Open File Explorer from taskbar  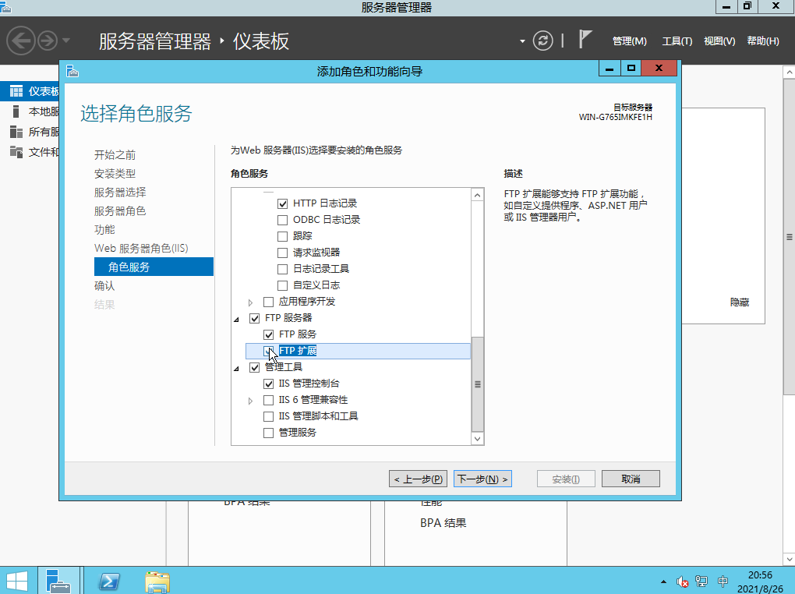click(x=157, y=582)
